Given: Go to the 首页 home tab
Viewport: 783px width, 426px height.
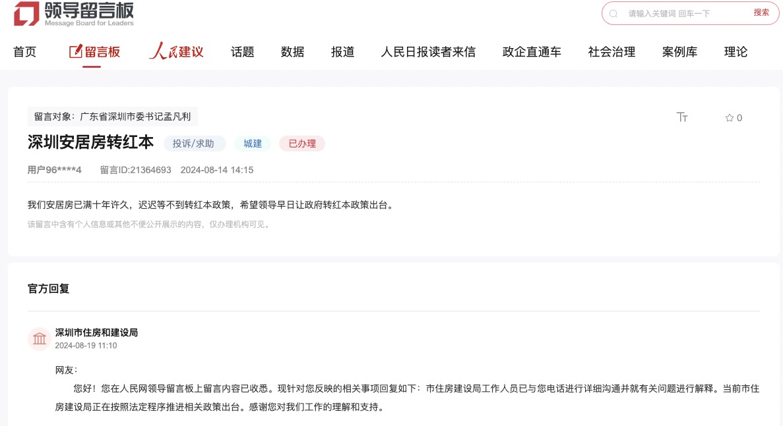Looking at the screenshot, I should [x=25, y=52].
